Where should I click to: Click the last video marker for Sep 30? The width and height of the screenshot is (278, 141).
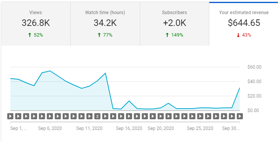tap(240, 116)
